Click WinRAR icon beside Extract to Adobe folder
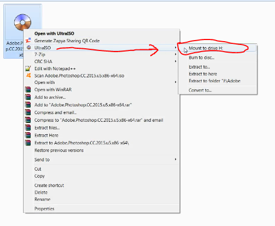 (28, 143)
